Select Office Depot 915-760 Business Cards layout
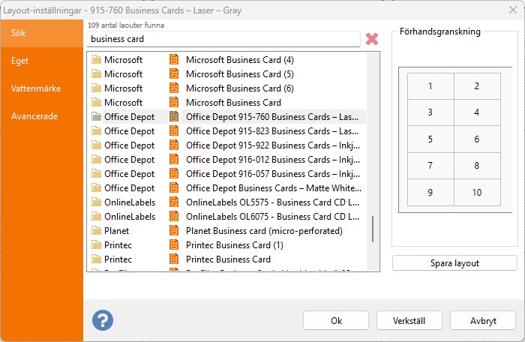The width and height of the screenshot is (525, 342). click(272, 116)
